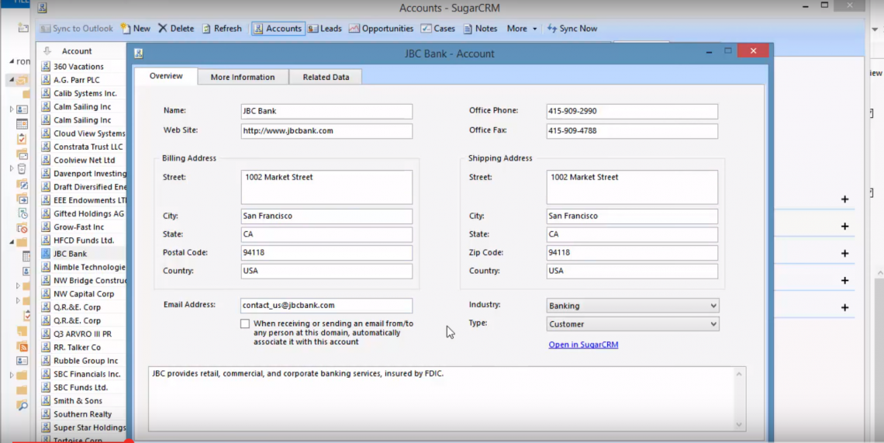Switch to More Information tab
Image resolution: width=884 pixels, height=443 pixels.
coord(243,77)
